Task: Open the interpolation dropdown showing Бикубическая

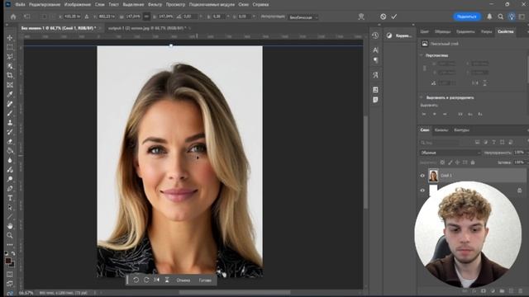Action: click(x=303, y=16)
